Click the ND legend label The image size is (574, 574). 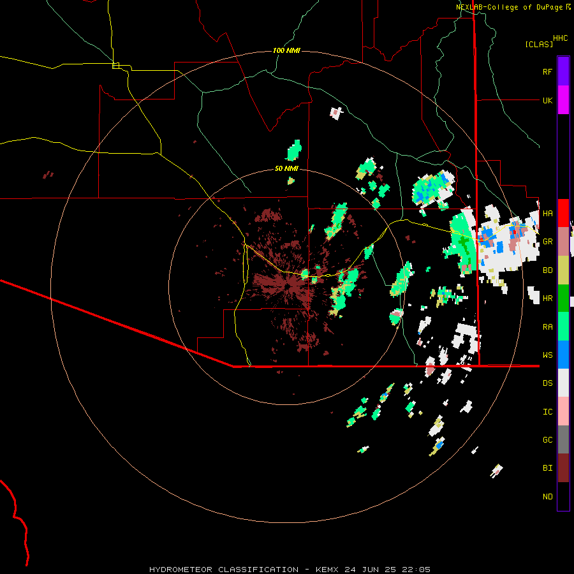(547, 497)
